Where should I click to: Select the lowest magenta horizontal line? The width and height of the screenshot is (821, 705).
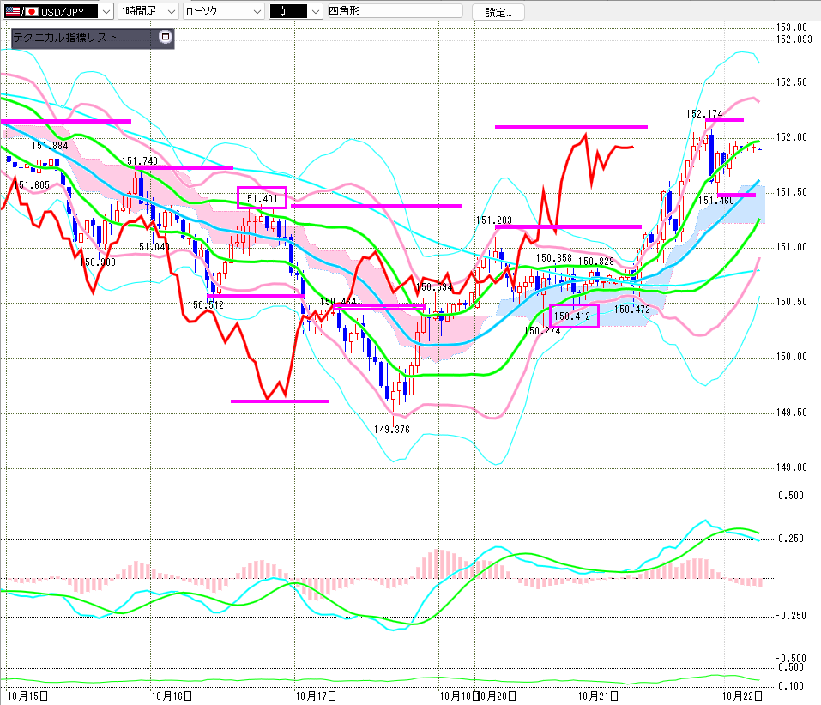pos(280,401)
